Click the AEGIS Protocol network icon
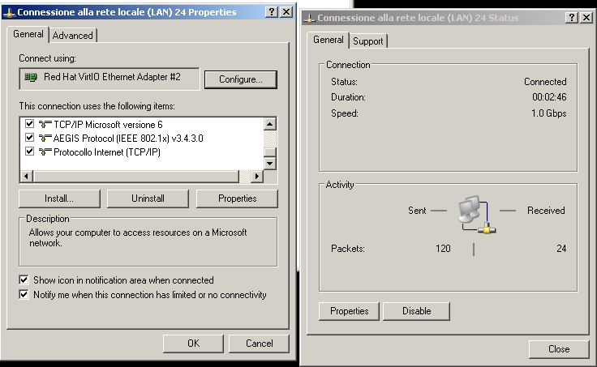 pos(45,138)
